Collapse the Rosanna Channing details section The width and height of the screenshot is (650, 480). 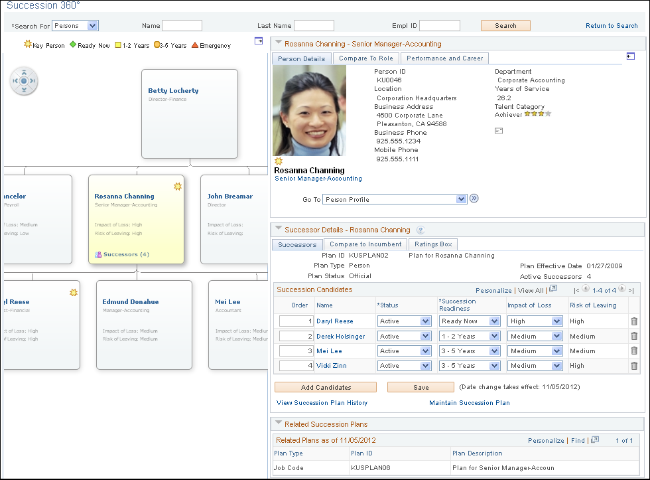pos(279,42)
